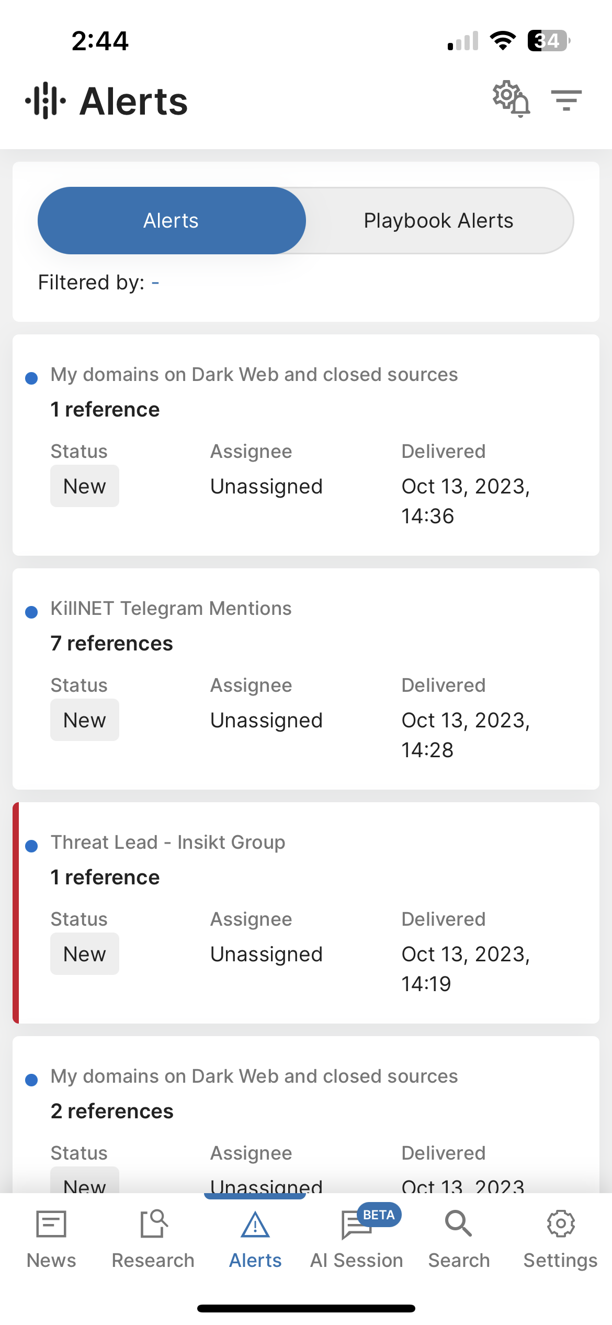
Task: Open AI Session beta chat icon
Action: coord(357,1225)
